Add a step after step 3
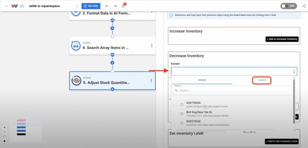 [x=112, y=29]
